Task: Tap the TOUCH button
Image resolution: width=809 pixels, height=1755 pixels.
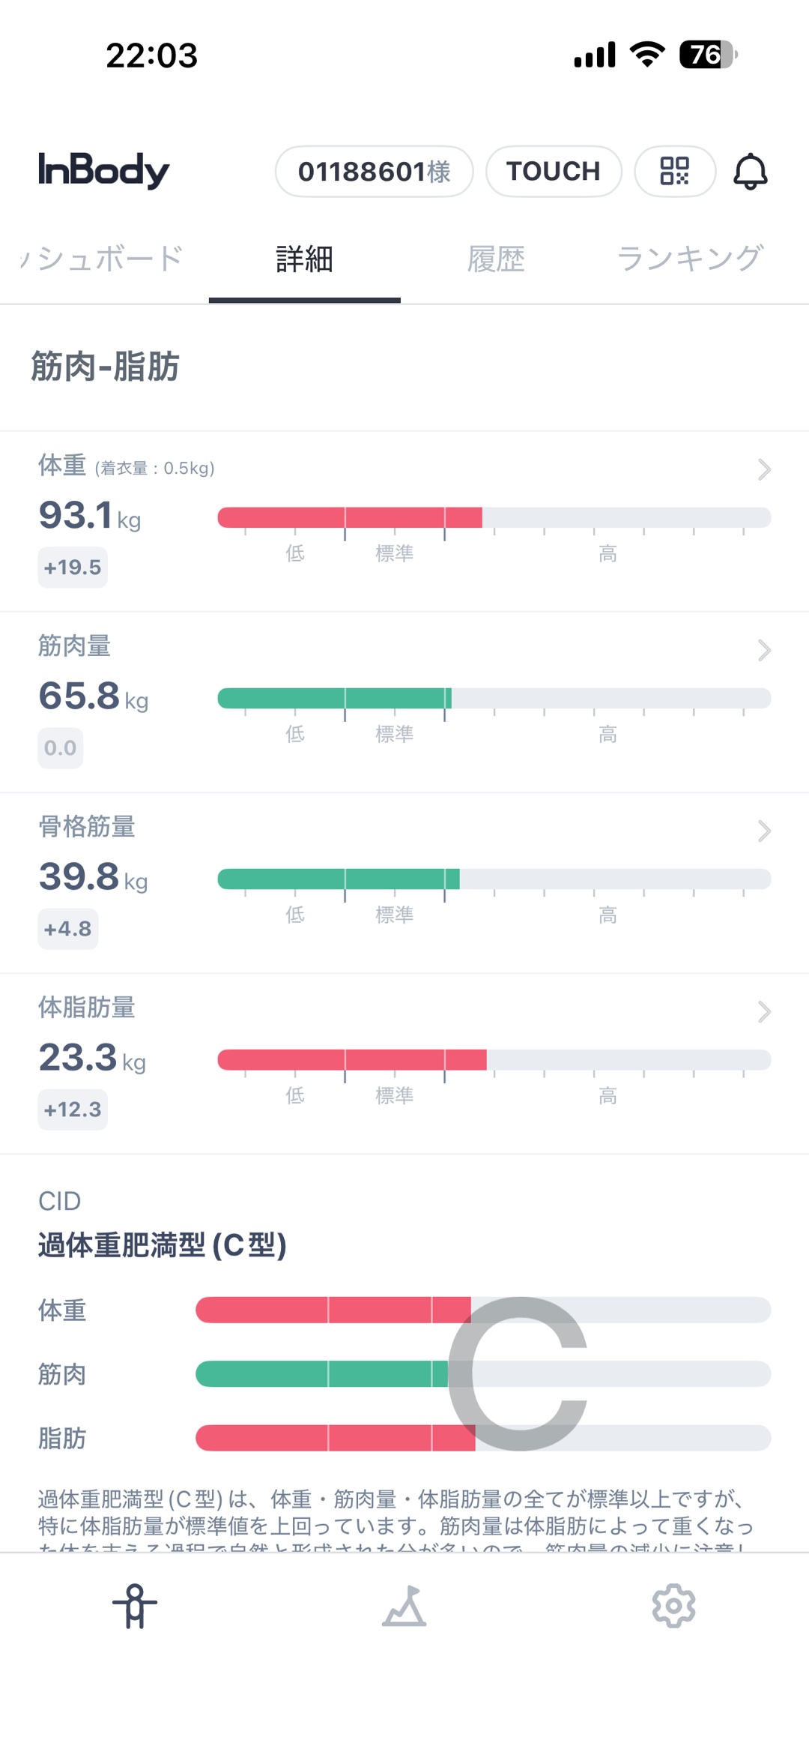Action: pos(554,171)
